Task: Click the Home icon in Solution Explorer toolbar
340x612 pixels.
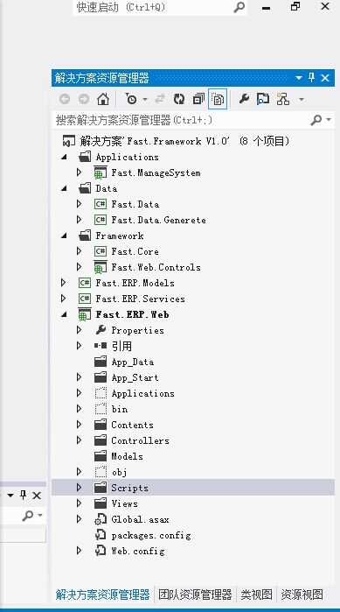Action: pos(103,99)
